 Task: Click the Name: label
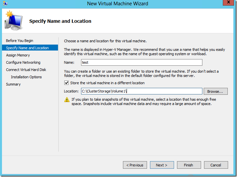[69, 62]
